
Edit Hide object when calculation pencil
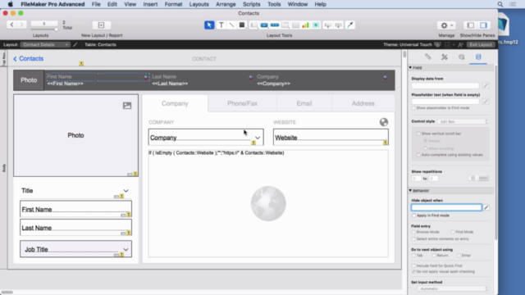pyautogui.click(x=486, y=207)
